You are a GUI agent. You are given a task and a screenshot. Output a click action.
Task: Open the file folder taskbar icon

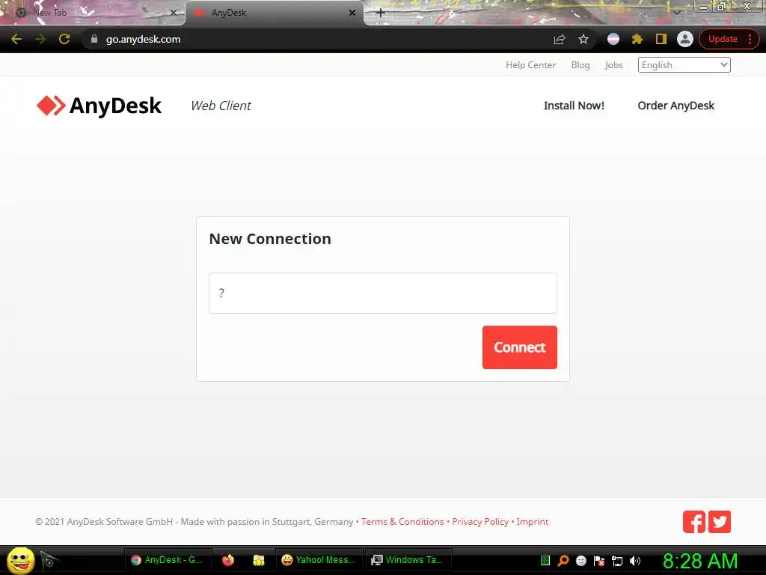(258, 560)
